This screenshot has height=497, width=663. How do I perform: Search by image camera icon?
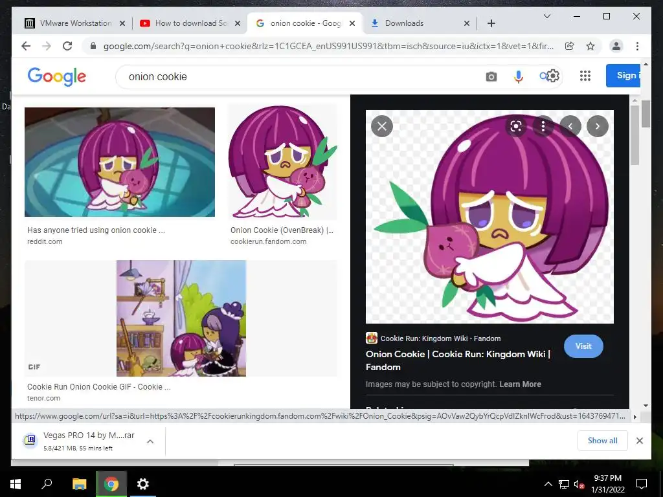[x=491, y=76]
